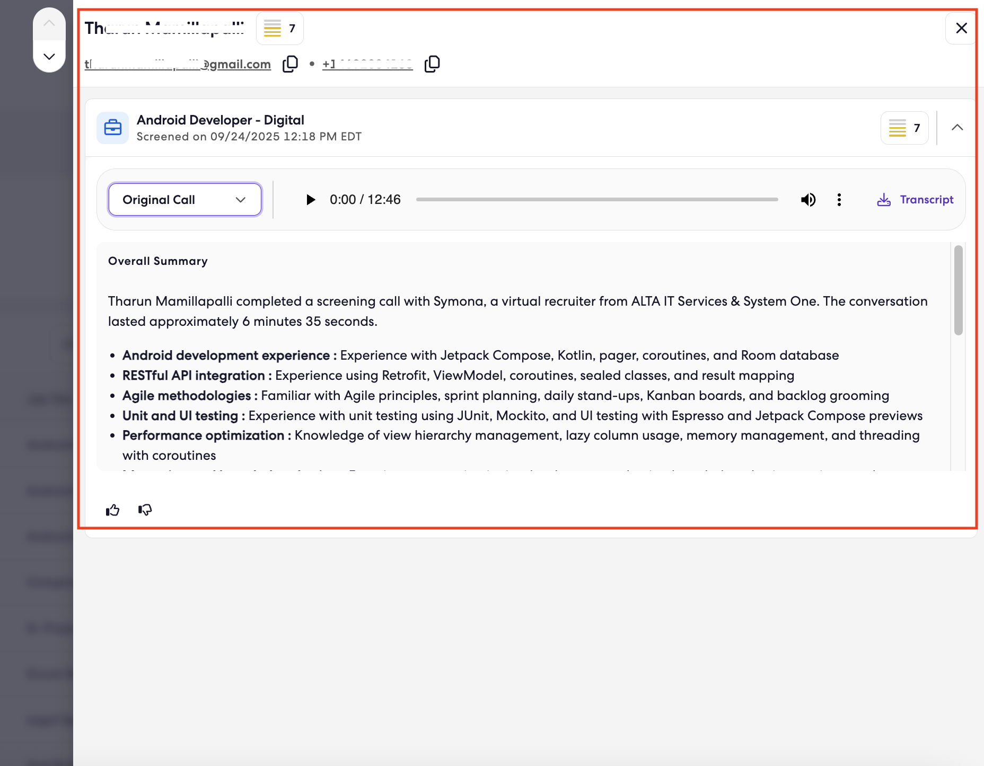984x766 pixels.
Task: Play the original call recording
Action: point(311,200)
